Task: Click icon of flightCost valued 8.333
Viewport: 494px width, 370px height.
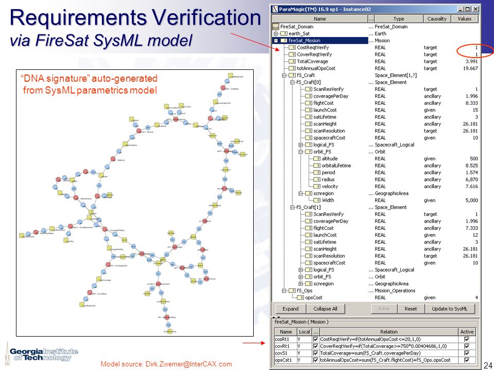Action: coord(308,103)
